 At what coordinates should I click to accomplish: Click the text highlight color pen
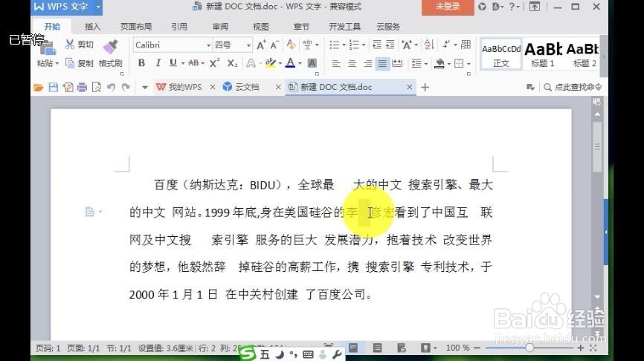[x=270, y=62]
